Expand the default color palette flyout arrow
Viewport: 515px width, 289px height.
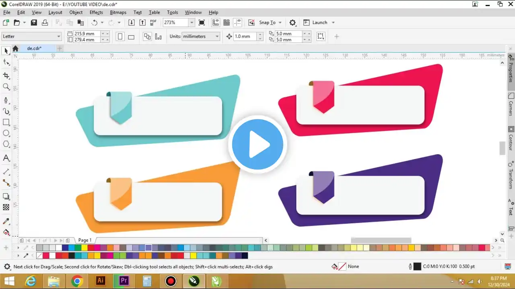pyautogui.click(x=18, y=248)
